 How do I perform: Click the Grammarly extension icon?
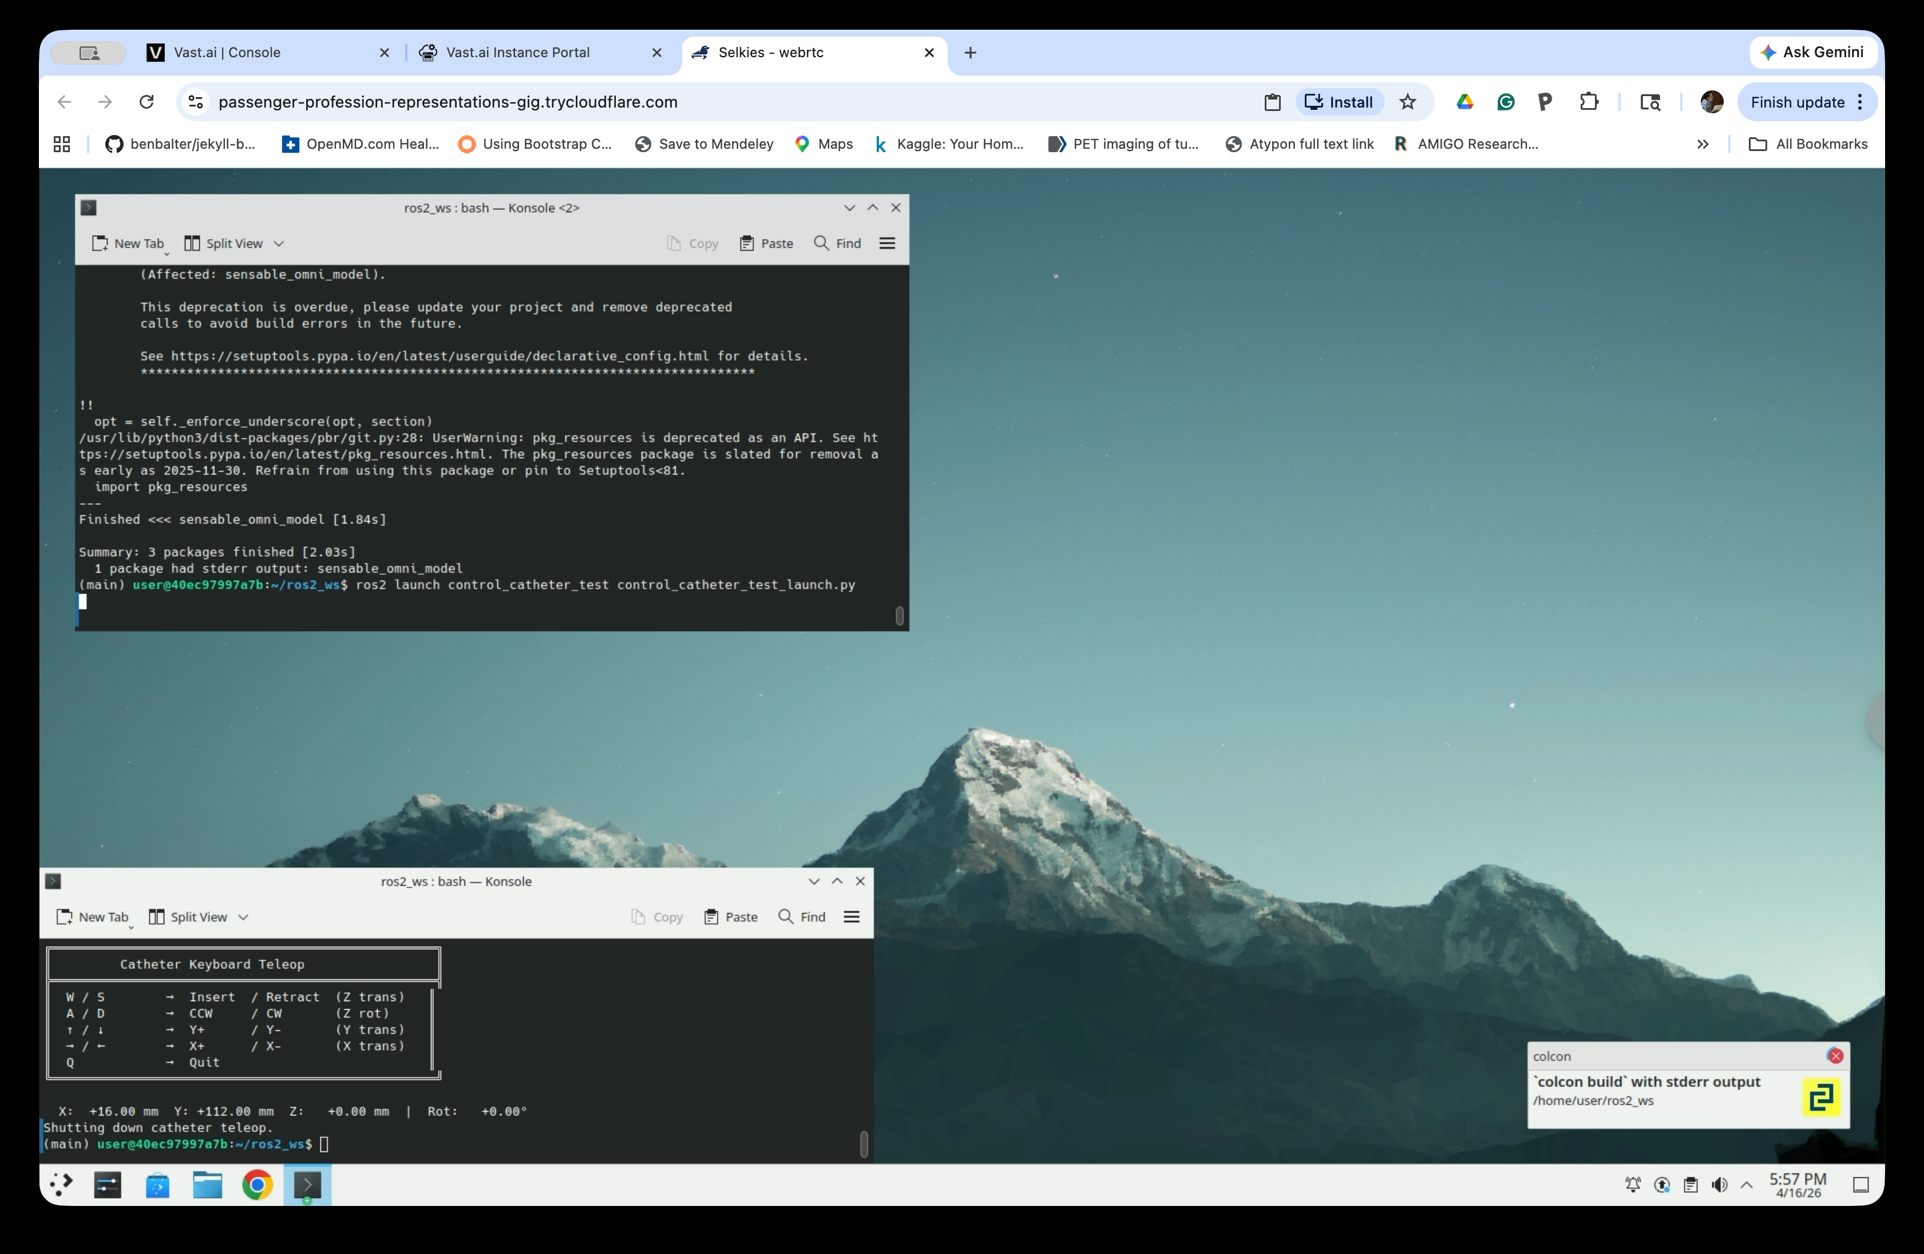(1505, 102)
